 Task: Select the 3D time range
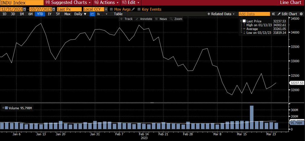13,14
